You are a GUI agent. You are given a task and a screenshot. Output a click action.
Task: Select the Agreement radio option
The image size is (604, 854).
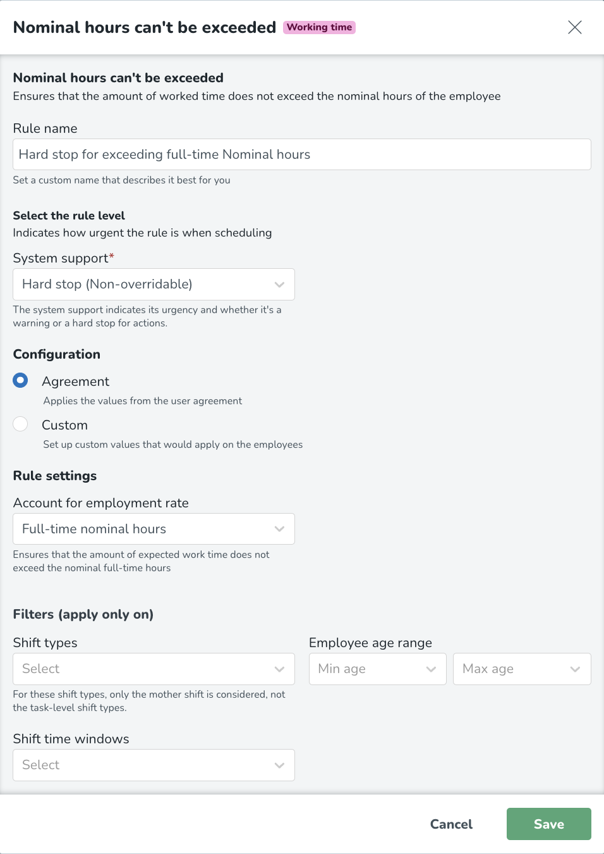click(x=21, y=380)
